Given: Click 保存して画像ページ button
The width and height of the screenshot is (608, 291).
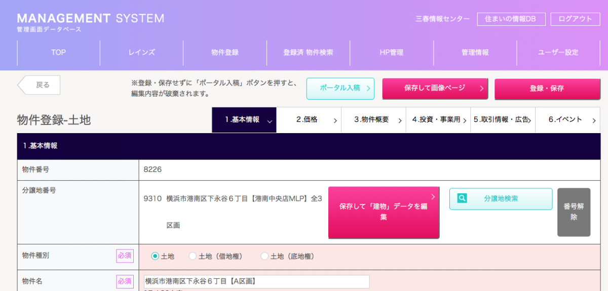Looking at the screenshot, I should point(435,88).
